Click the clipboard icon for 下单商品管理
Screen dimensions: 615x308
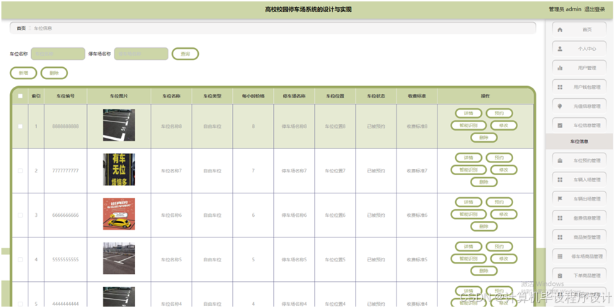(560, 276)
